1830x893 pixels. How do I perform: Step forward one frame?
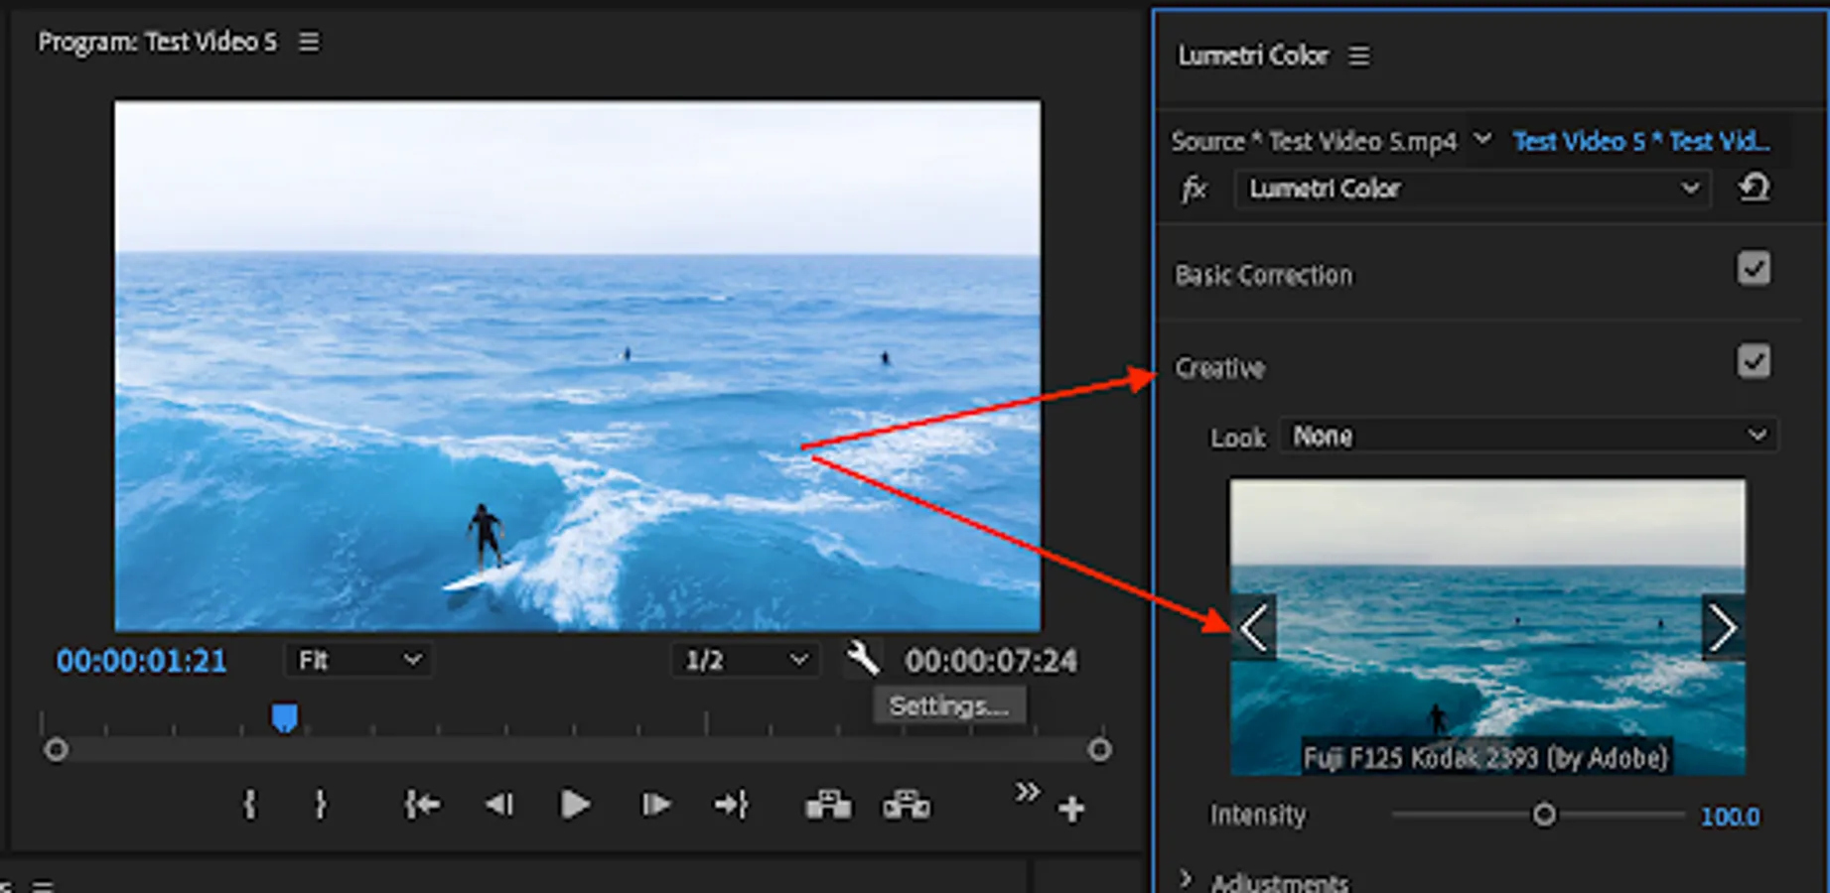[x=655, y=805]
